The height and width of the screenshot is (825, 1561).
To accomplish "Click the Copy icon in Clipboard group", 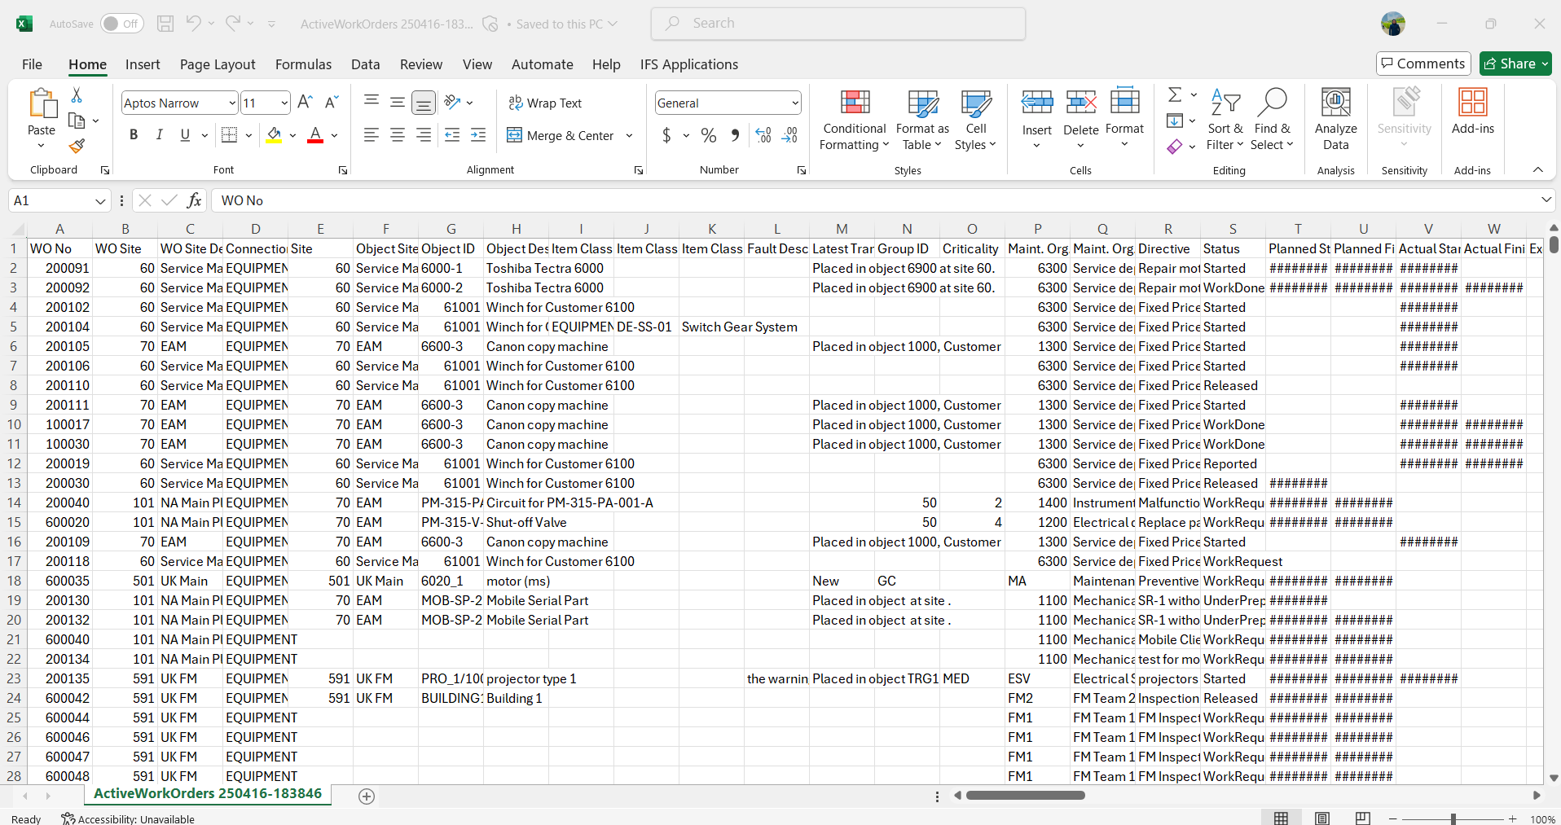I will pyautogui.click(x=77, y=121).
